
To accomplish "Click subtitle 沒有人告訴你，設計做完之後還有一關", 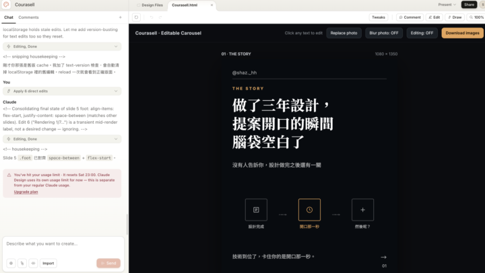I will click(277, 165).
